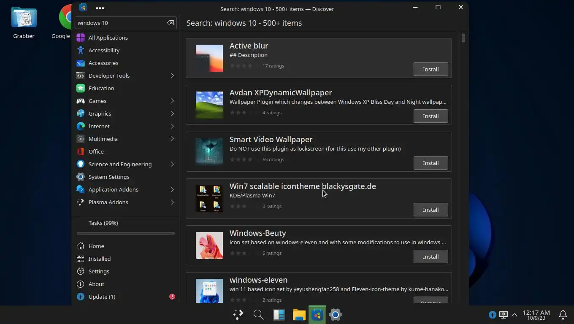Expand the Games submenu arrow

coord(172,101)
